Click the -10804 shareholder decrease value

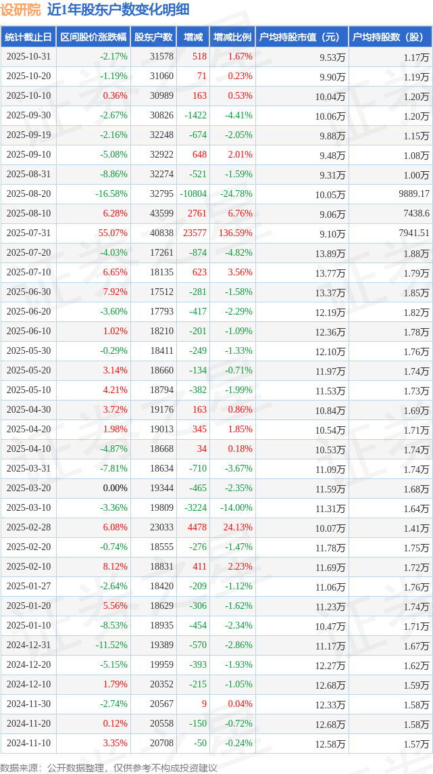pyautogui.click(x=193, y=194)
